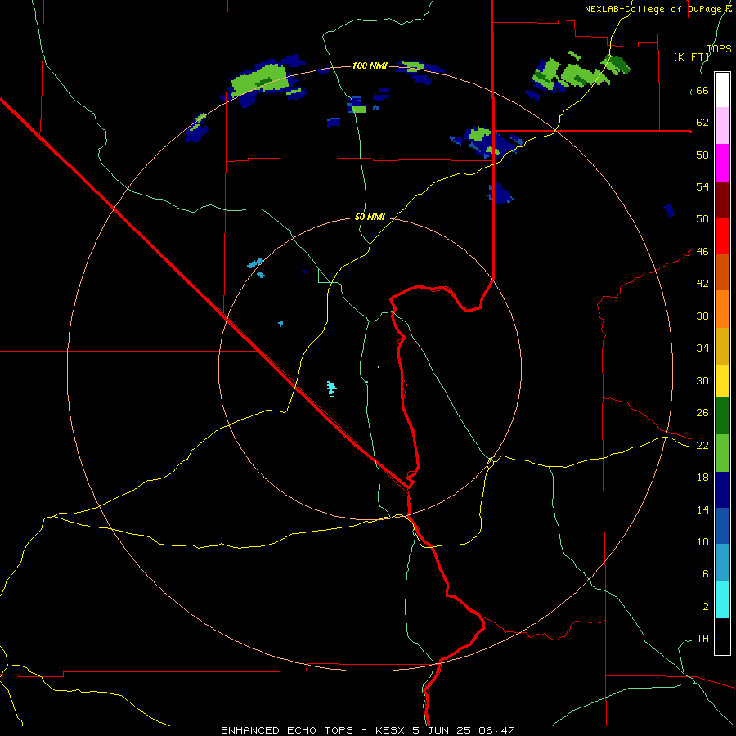Image resolution: width=736 pixels, height=736 pixels.
Task: Click the large green echo near 100 NMI ring northwest
Action: [259, 80]
